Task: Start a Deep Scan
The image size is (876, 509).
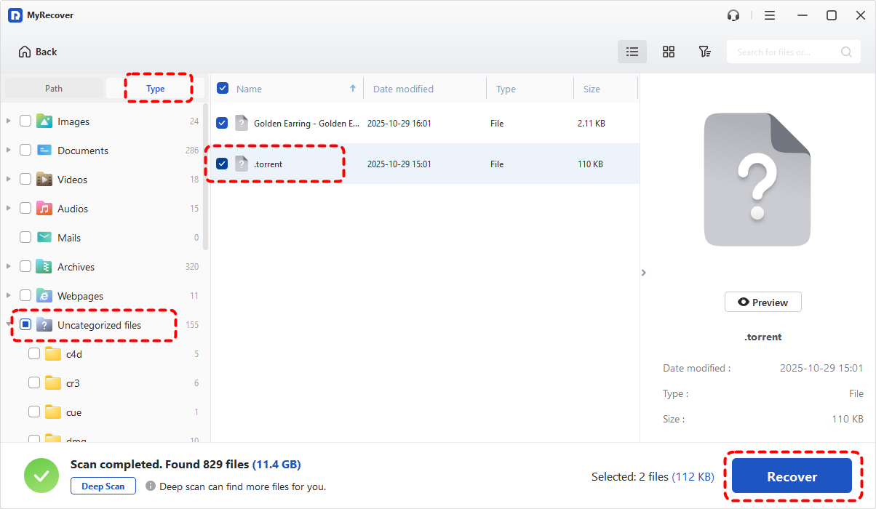Action: (x=103, y=486)
